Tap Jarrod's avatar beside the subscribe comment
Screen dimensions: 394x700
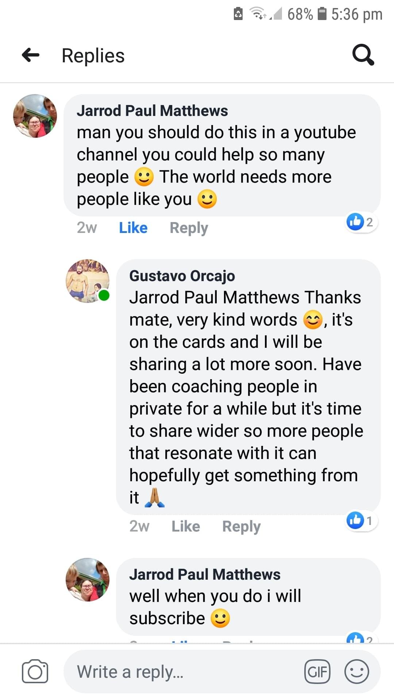(x=88, y=580)
